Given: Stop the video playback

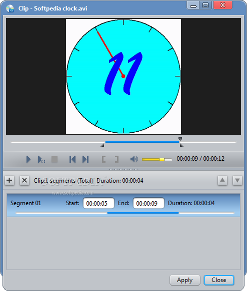Looking at the screenshot, I should point(54,159).
